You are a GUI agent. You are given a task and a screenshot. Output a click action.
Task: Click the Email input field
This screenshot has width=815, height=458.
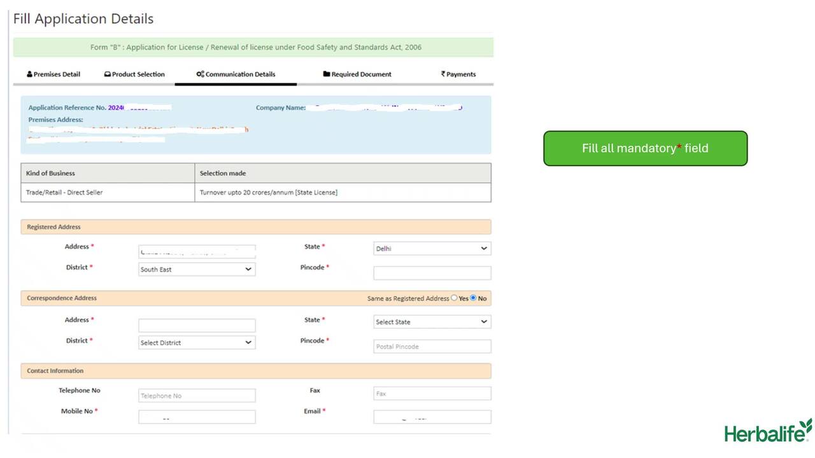[432, 417]
